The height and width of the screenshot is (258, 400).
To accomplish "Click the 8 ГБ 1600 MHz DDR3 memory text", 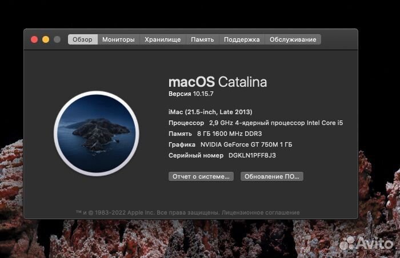I will [230, 134].
